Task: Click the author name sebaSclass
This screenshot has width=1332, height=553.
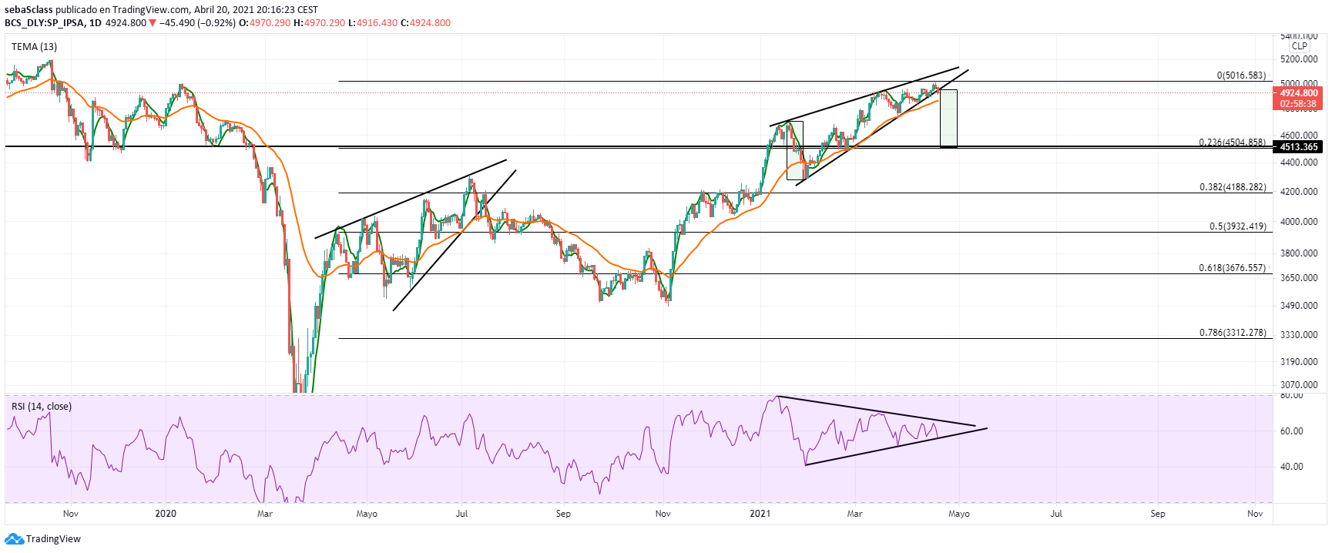Action: (29, 10)
